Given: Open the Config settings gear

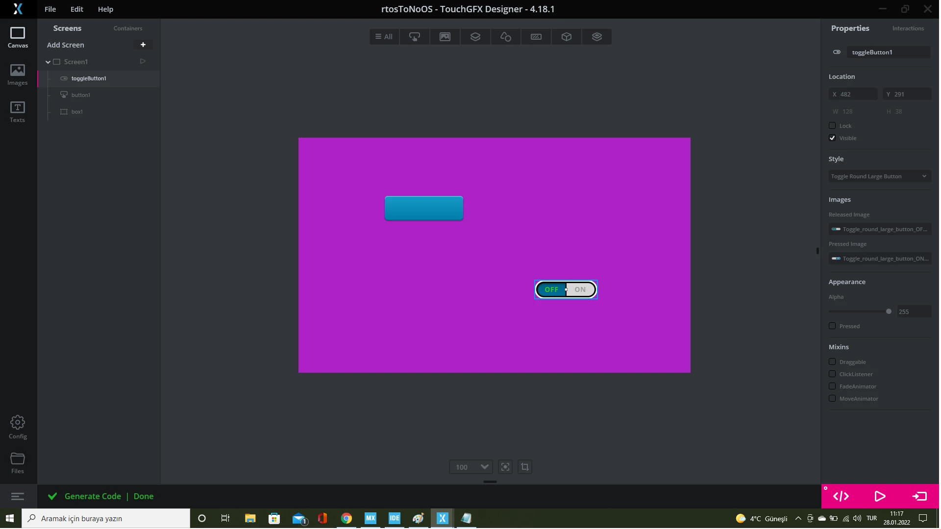Looking at the screenshot, I should (18, 427).
